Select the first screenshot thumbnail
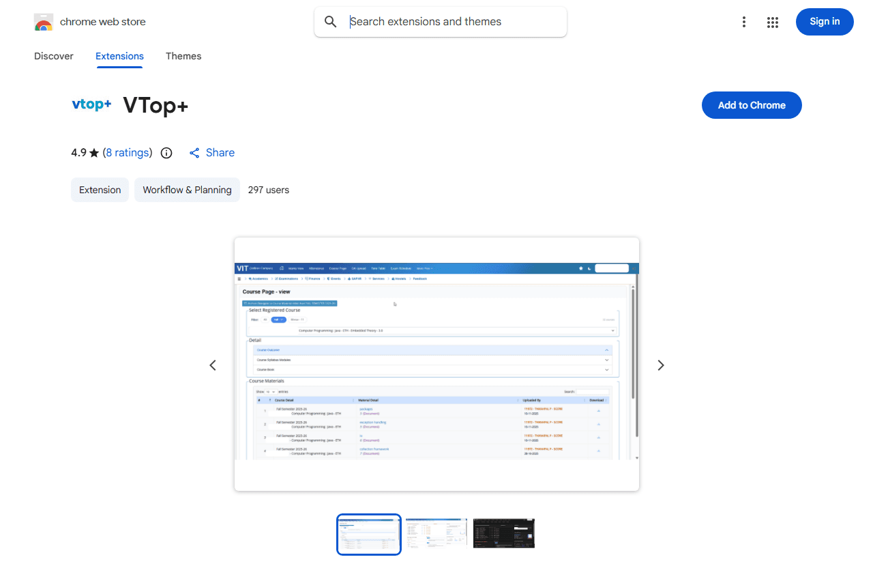 point(369,535)
